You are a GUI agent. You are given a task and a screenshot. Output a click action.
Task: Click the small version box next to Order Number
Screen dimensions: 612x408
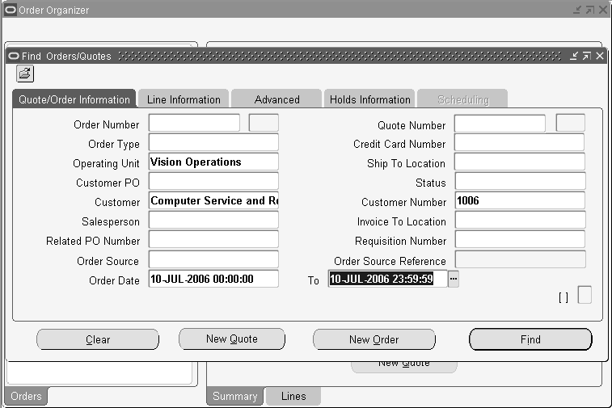264,123
